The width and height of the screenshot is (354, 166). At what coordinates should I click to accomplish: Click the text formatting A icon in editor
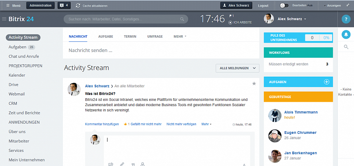(244, 165)
